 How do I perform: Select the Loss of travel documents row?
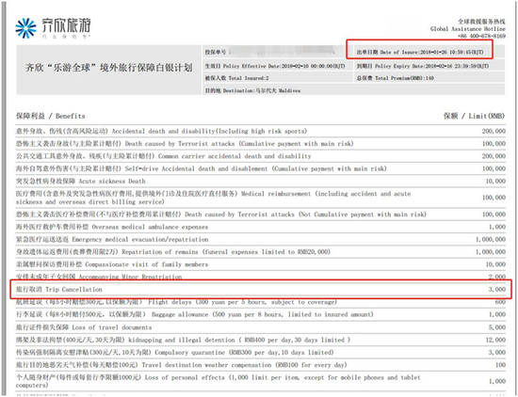pyautogui.click(x=261, y=327)
